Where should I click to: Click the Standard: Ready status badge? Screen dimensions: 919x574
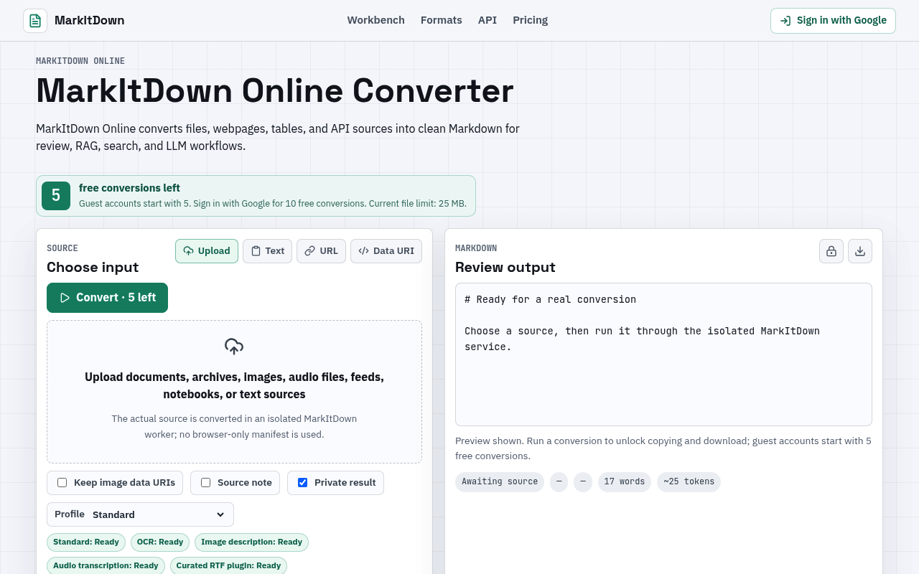[86, 542]
